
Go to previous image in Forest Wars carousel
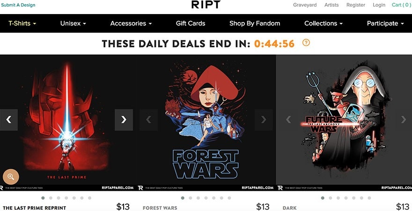148,120
